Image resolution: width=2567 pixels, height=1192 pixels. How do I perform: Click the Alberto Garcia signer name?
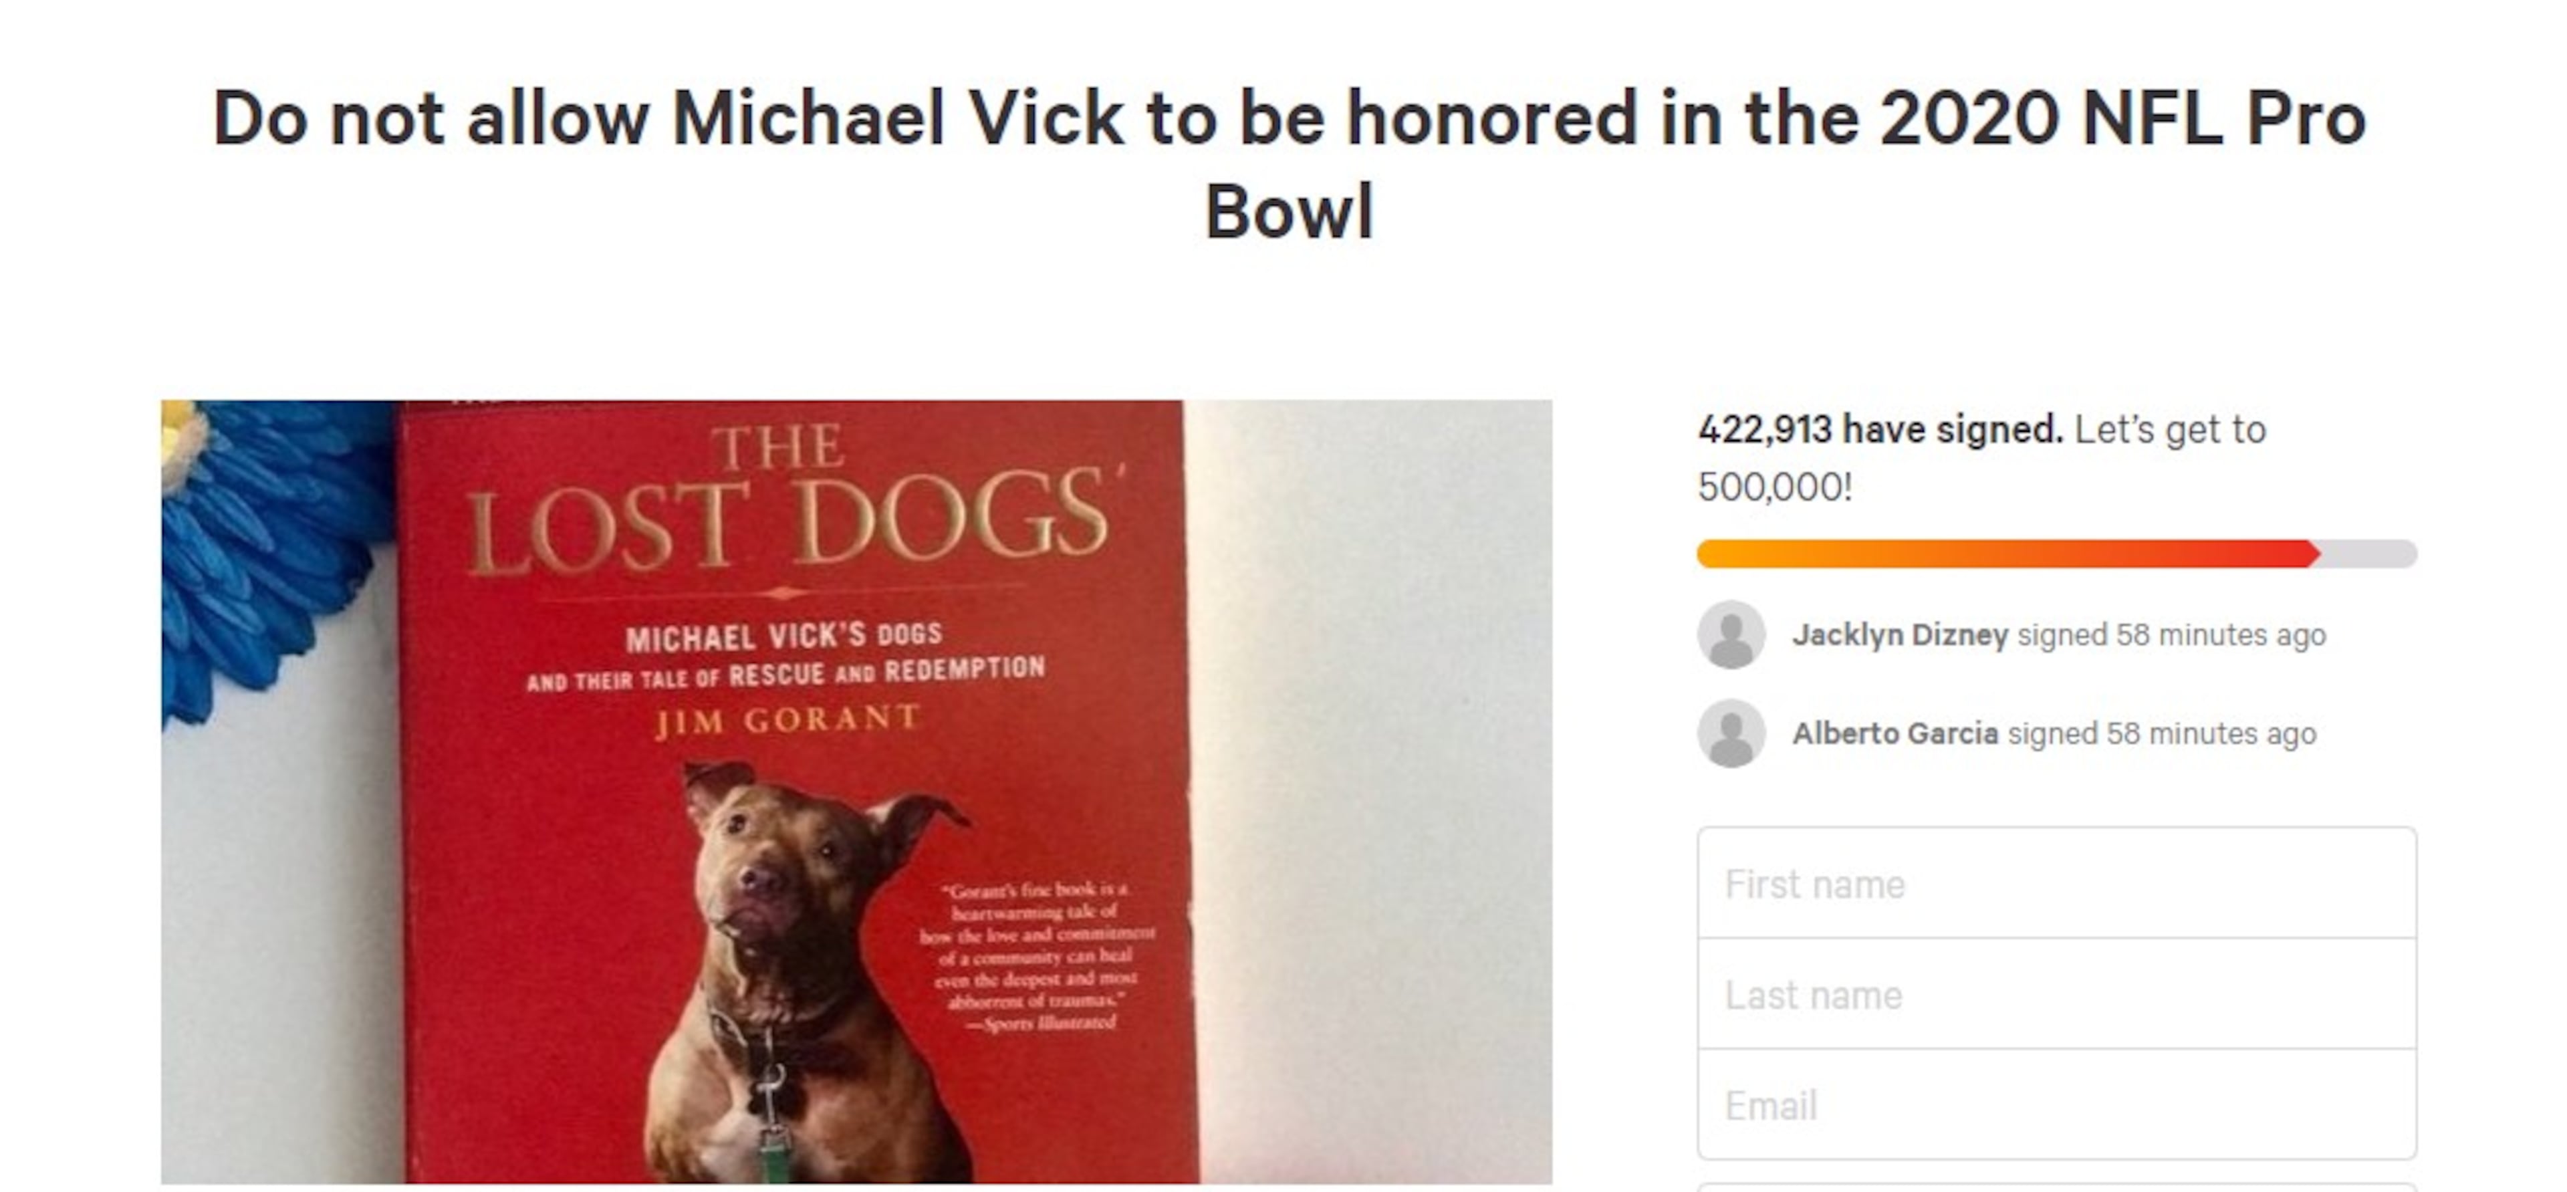(1894, 733)
